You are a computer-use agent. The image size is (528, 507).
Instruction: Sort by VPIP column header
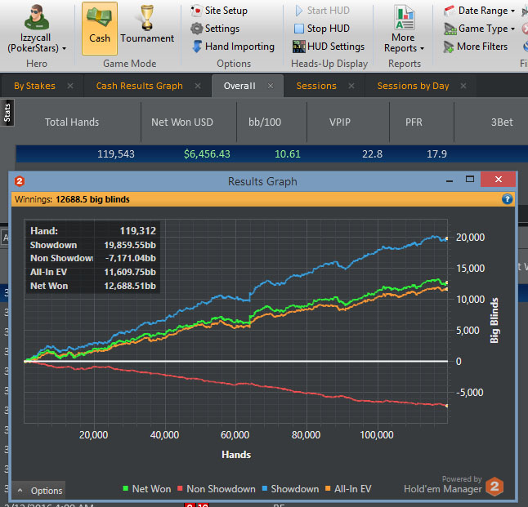[340, 122]
